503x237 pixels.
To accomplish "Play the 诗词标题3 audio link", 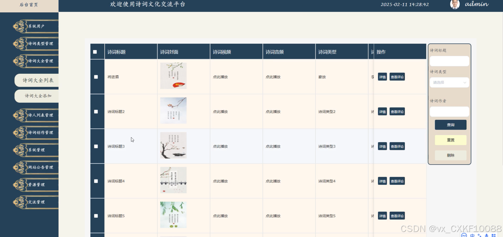I will point(273,147).
